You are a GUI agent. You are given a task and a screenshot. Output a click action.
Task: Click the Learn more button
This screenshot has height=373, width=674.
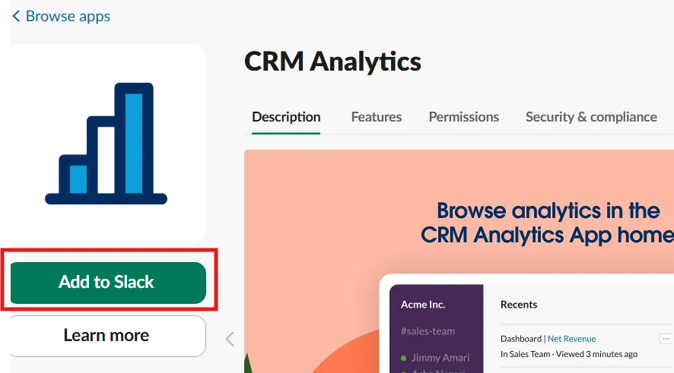[x=106, y=336]
